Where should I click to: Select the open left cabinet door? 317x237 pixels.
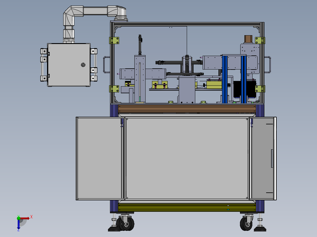click(100, 159)
